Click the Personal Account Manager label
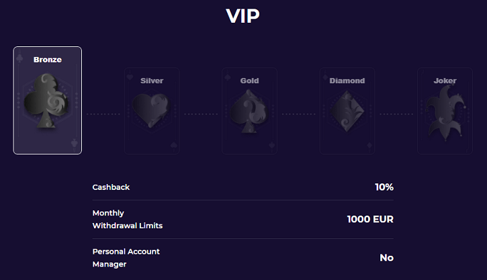 [x=126, y=258]
